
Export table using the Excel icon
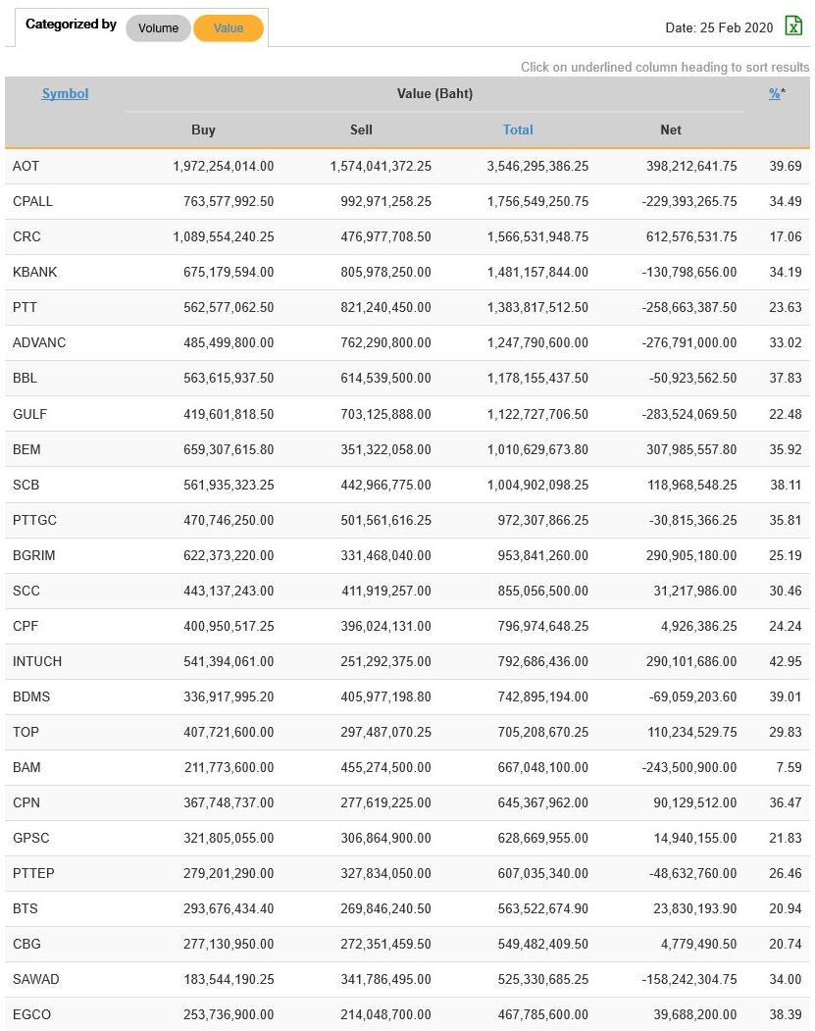coord(792,27)
